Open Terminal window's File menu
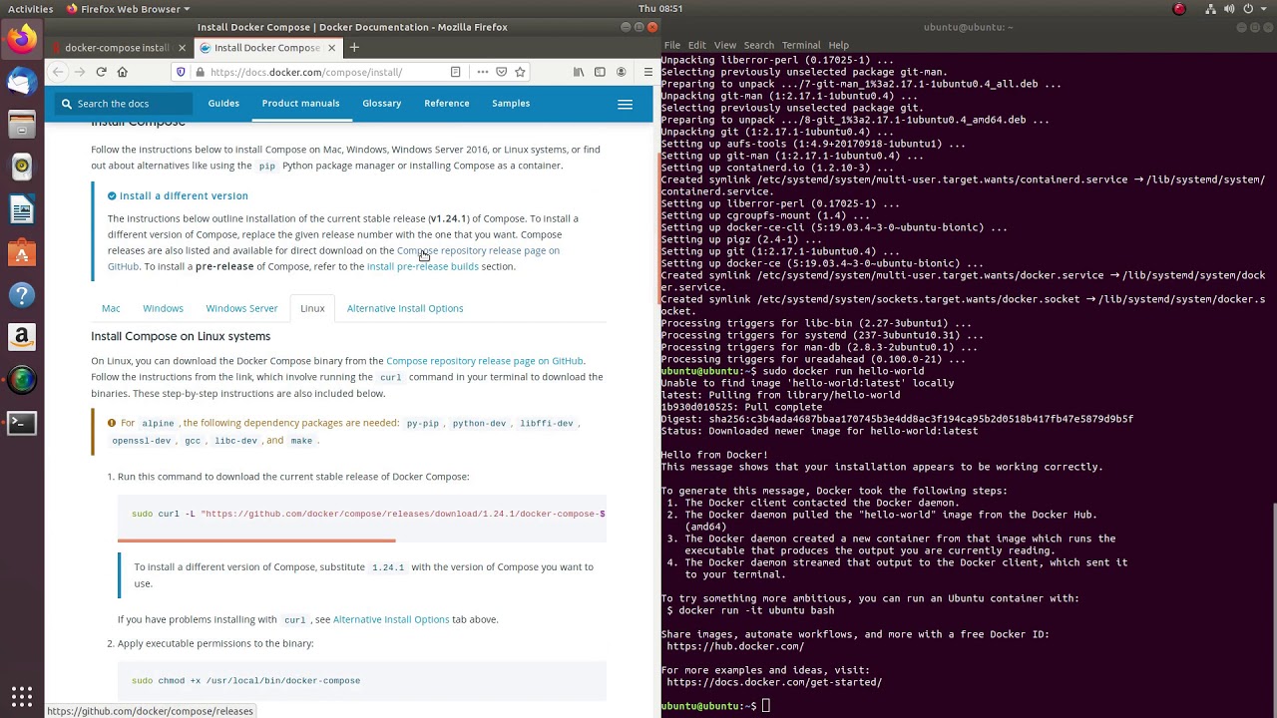Screen dimensions: 1277x718 (672, 45)
